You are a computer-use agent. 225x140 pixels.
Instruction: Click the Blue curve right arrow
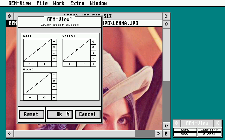point(44,97)
